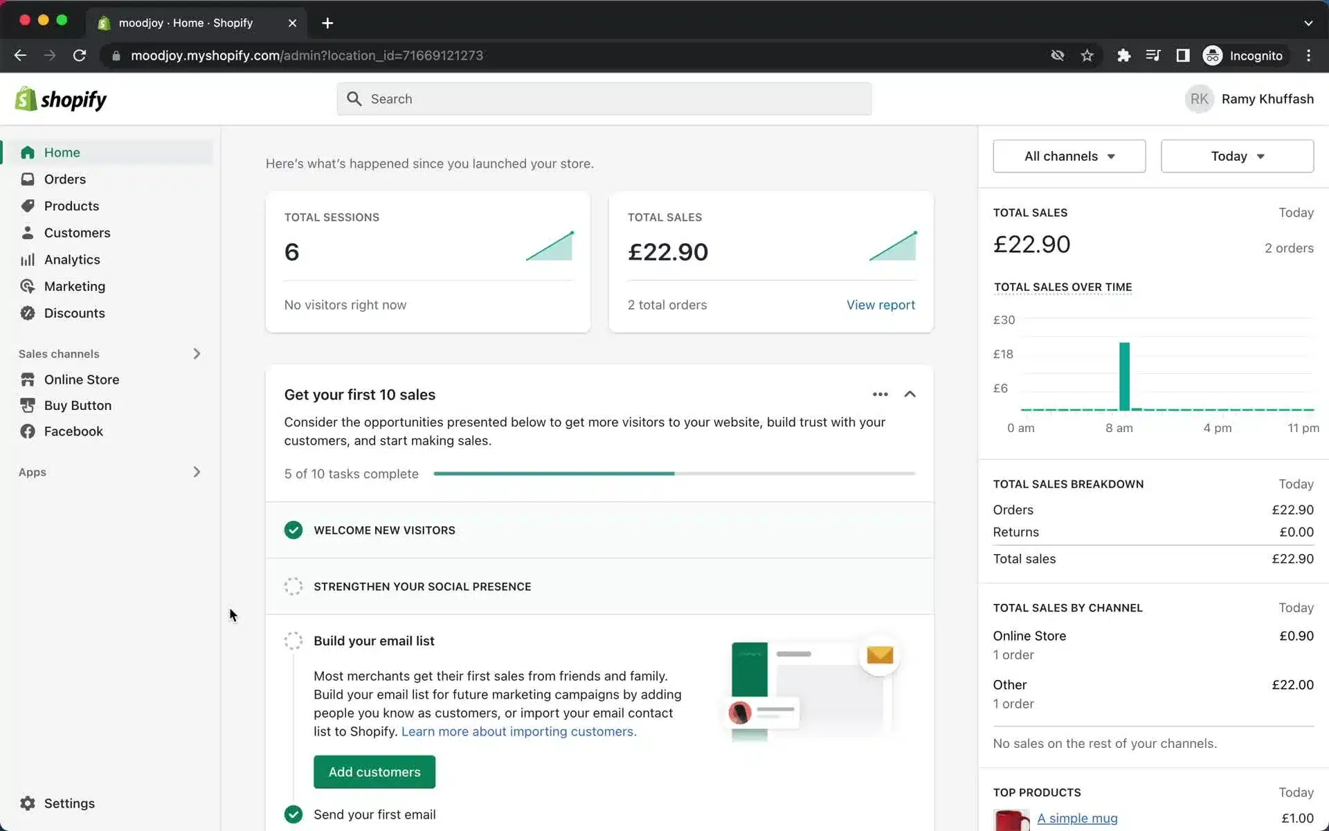Click the Welcome new visitors checkmark
This screenshot has height=831, width=1329.
(293, 530)
